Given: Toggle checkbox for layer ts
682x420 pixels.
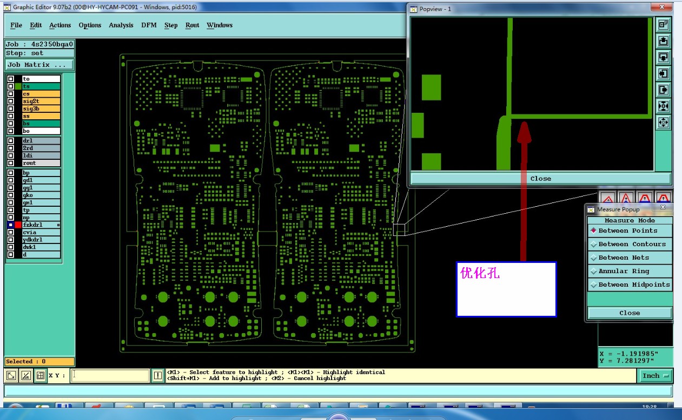Looking at the screenshot, I should 10,86.
